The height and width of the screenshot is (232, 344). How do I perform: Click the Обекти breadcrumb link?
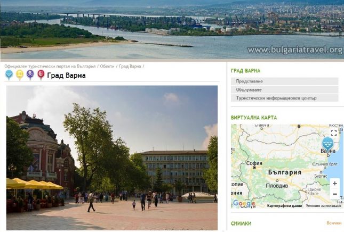(x=107, y=66)
